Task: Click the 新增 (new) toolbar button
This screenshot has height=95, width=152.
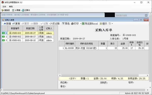Action: [7, 23]
